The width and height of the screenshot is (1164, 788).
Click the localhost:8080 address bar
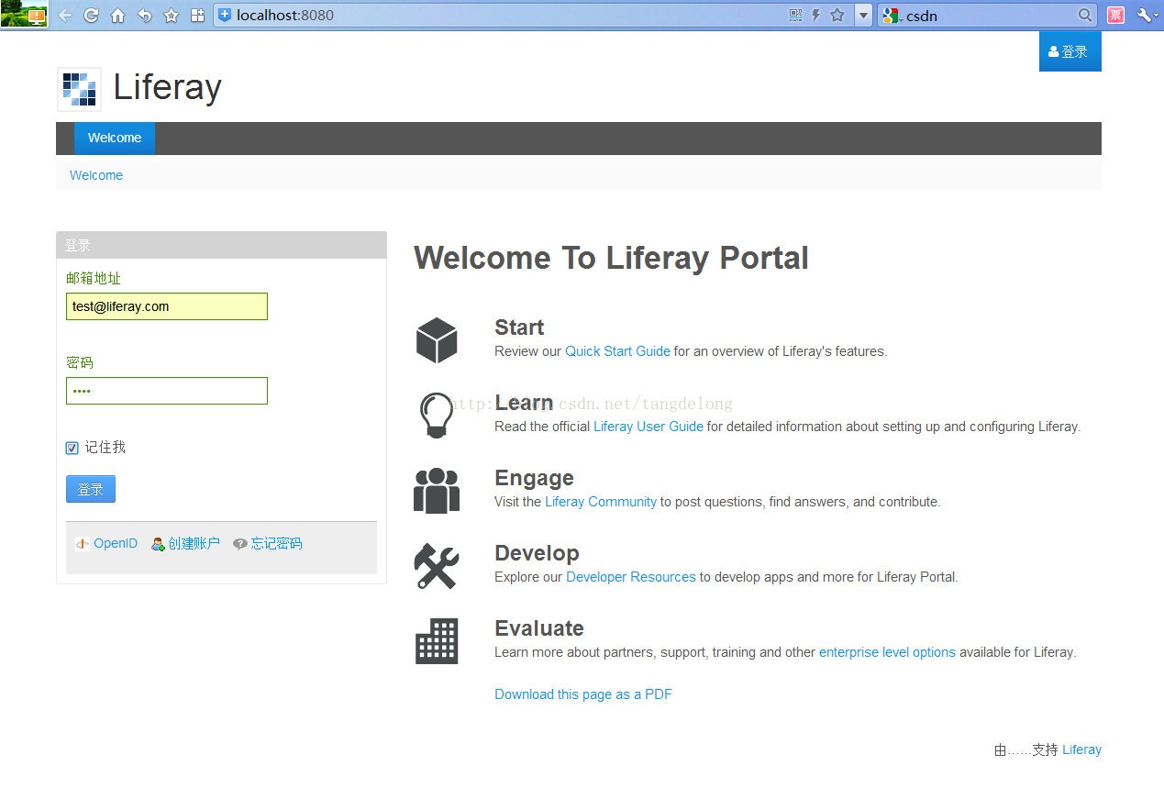point(500,15)
